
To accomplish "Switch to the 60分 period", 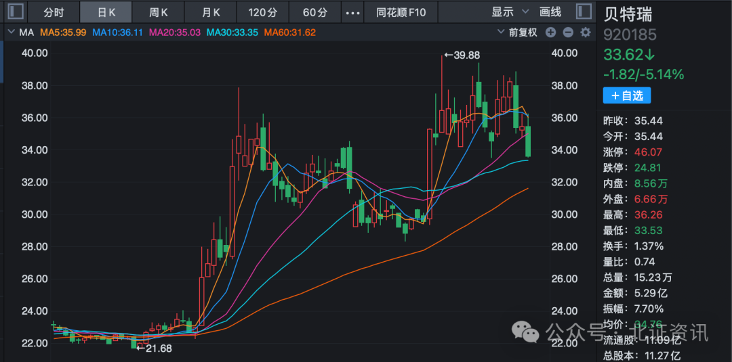I will coord(315,12).
